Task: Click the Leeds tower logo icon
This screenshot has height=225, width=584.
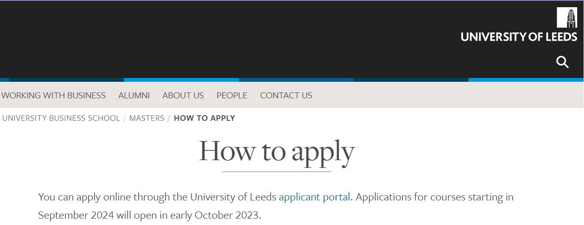Action: [x=567, y=18]
